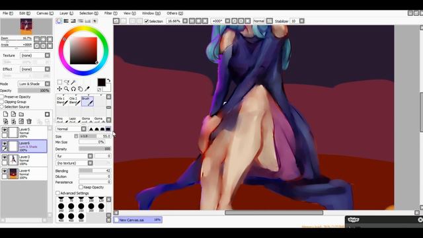Enable Advanced Settings checkbox

[58, 193]
